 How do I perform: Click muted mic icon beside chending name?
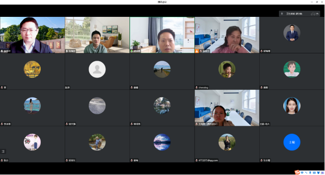pyautogui.click(x=197, y=87)
